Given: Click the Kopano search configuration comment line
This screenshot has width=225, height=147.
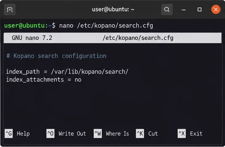Looking at the screenshot, I should click(56, 56).
